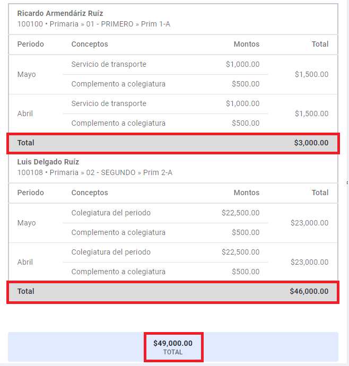Click $1,500.00 total for Ricardo's Mayo
The width and height of the screenshot is (349, 366).
(x=312, y=74)
